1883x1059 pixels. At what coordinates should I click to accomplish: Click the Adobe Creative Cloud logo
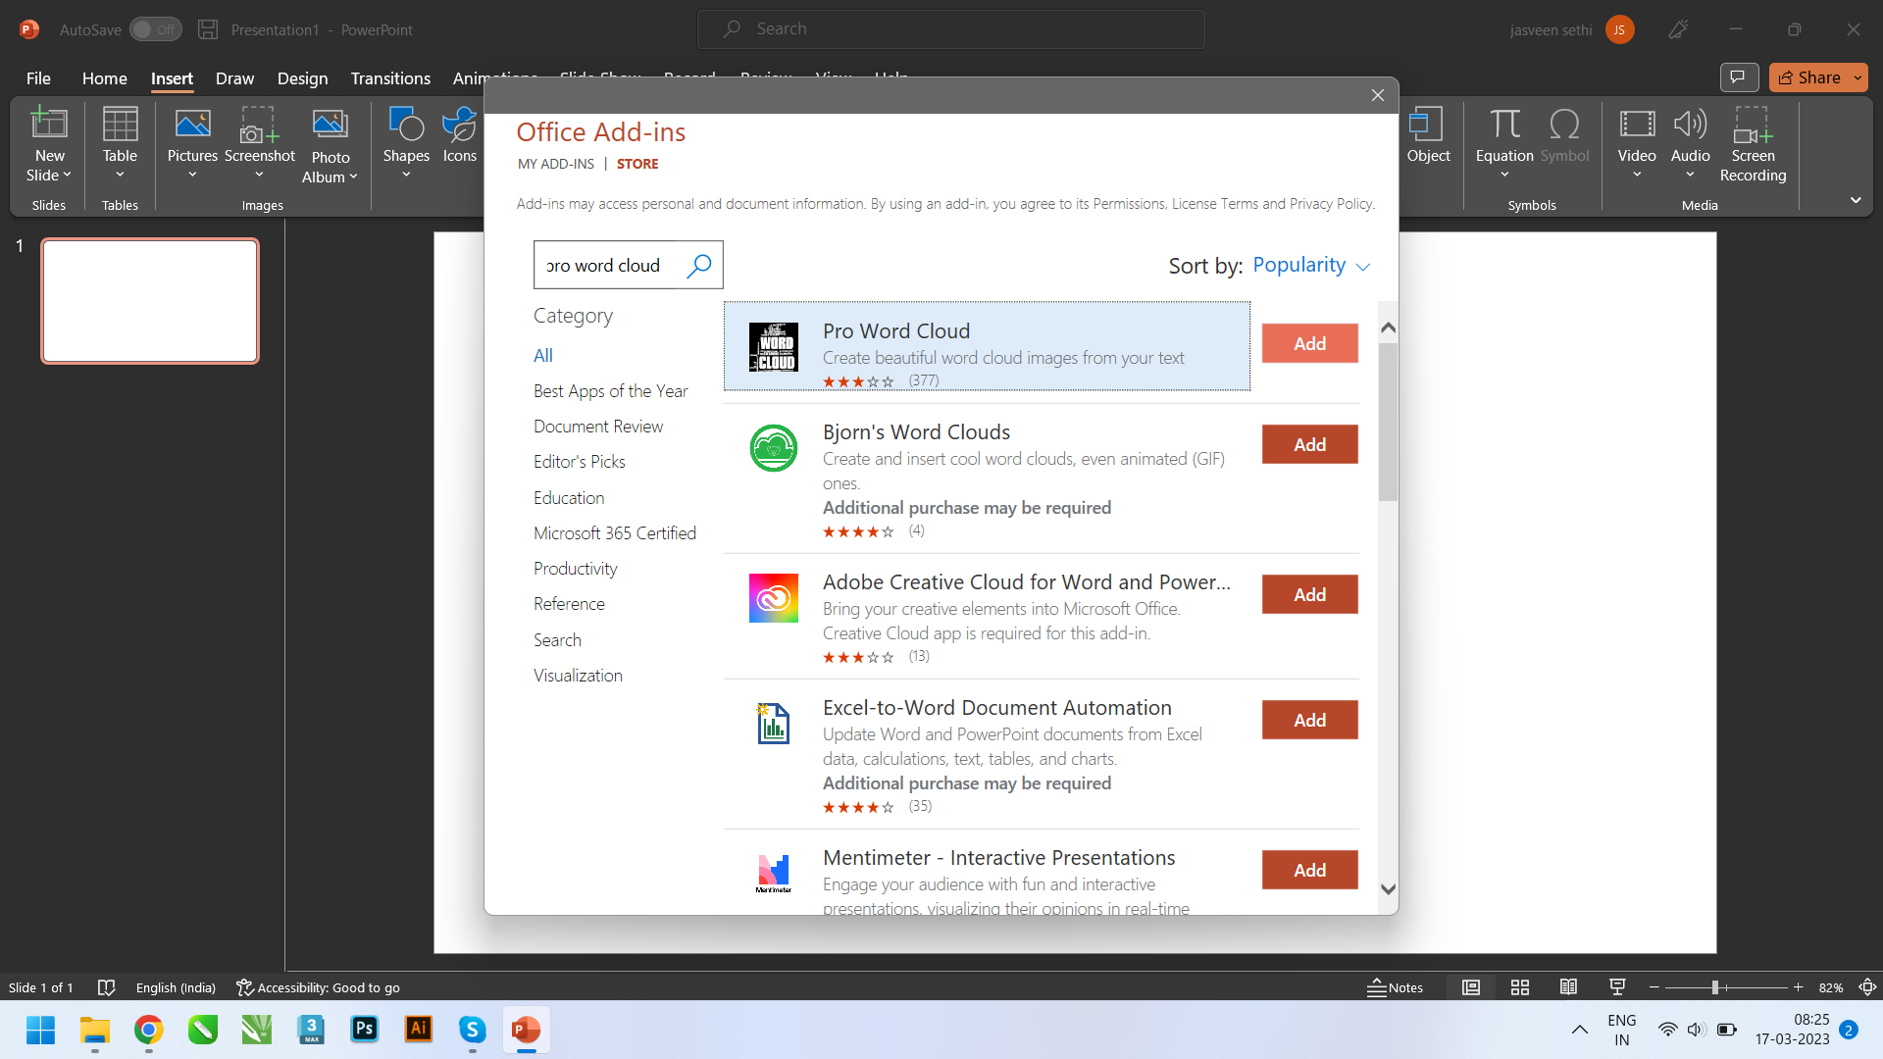[x=774, y=598]
